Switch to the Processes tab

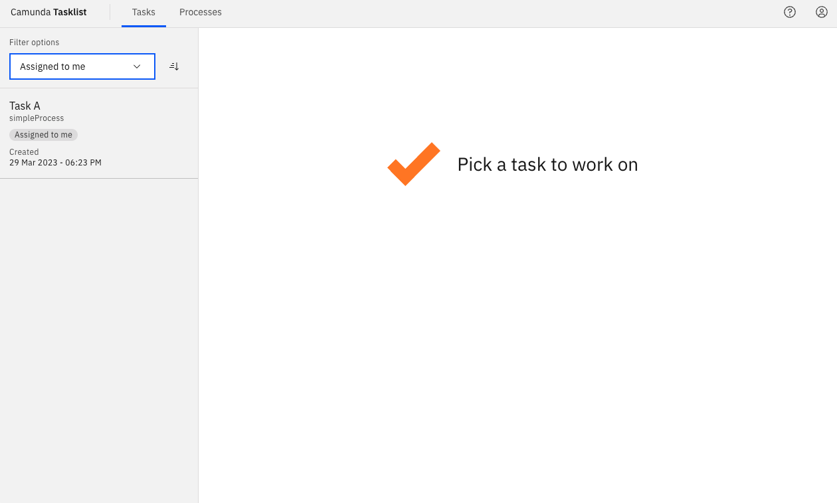click(200, 12)
